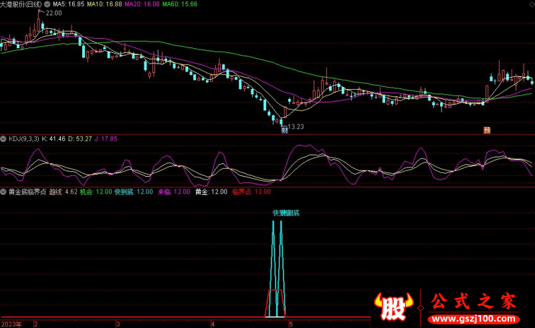Click the 13.23 low price label

pos(295,127)
